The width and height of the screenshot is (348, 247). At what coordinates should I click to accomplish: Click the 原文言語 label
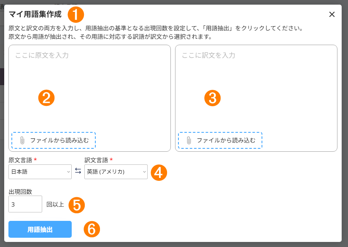[20, 160]
